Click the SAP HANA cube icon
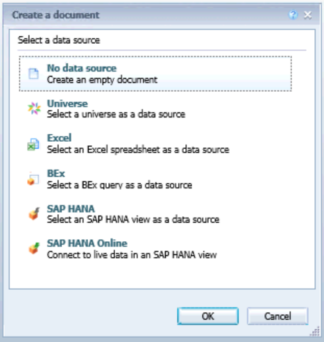The height and width of the screenshot is (342, 324). (34, 214)
